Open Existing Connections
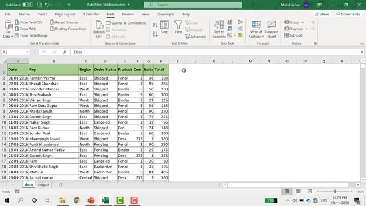The height and width of the screenshot is (206, 366). [x=69, y=29]
